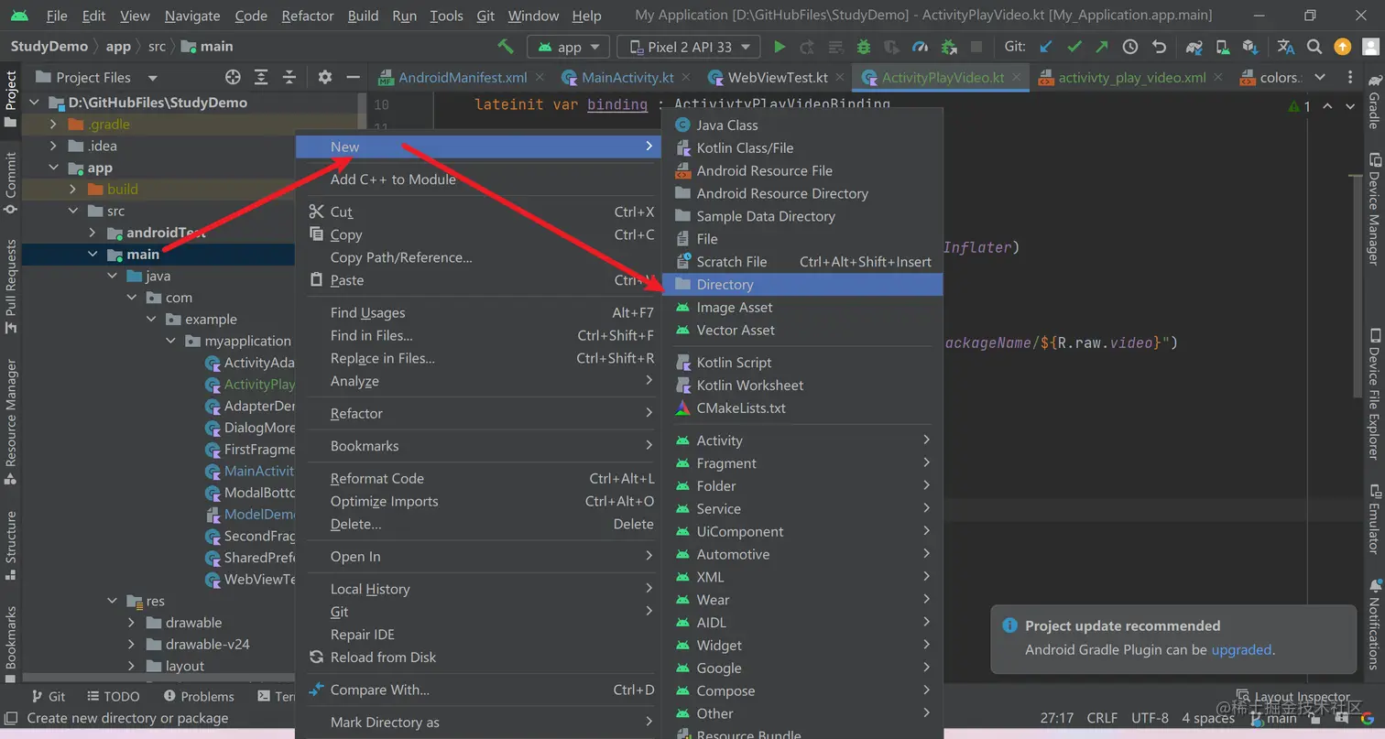Open Project panel gear settings
This screenshot has width=1385, height=739.
tap(325, 78)
